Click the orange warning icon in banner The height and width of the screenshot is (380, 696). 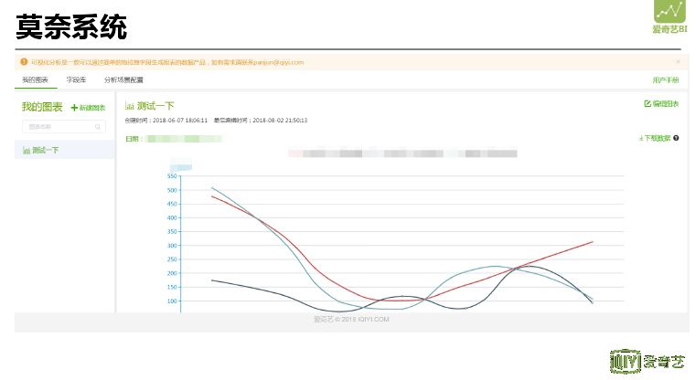point(24,61)
